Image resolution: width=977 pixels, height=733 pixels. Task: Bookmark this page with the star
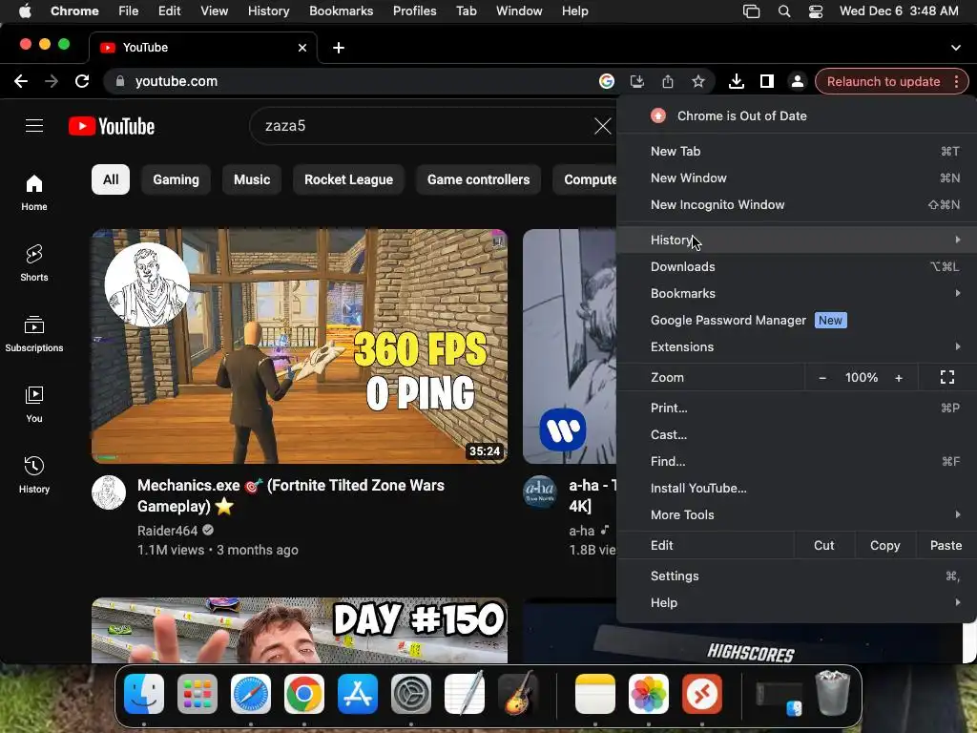click(698, 81)
